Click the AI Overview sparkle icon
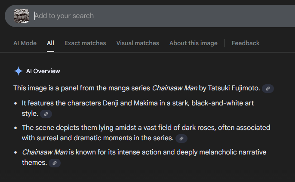295x182 pixels. pos(18,71)
